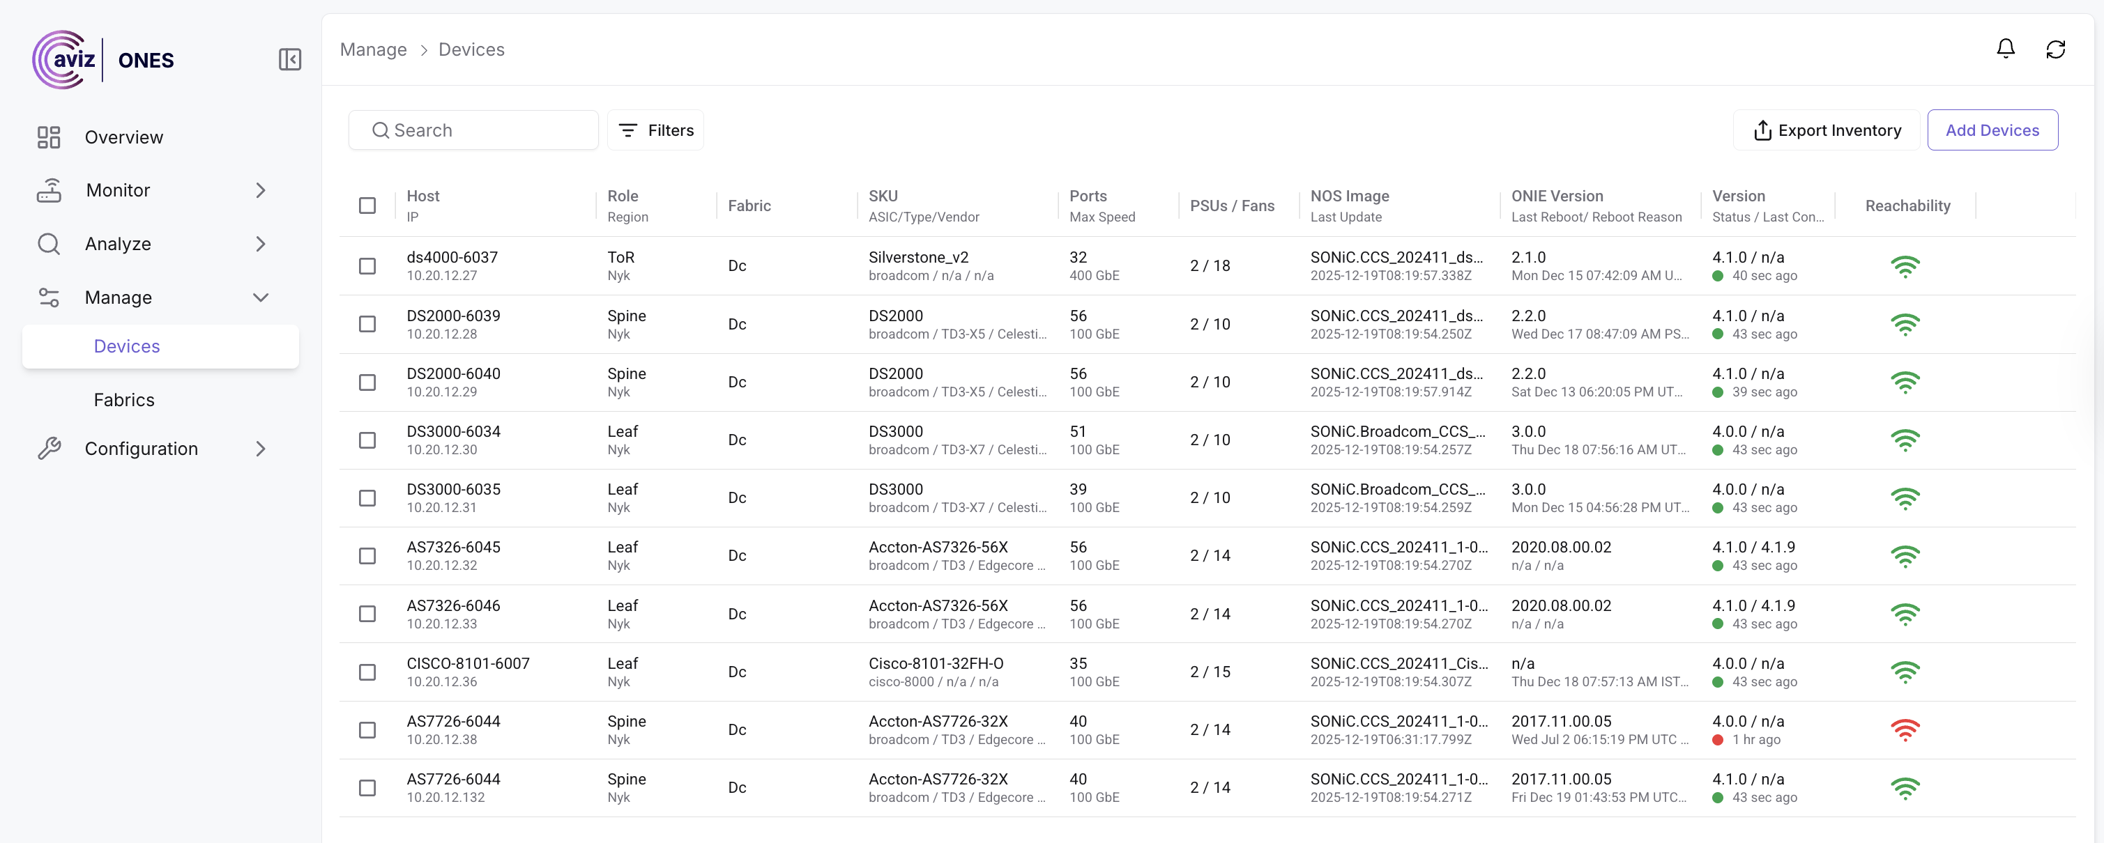Click Export Inventory button
Screen dimensions: 2104x843
tap(1827, 130)
